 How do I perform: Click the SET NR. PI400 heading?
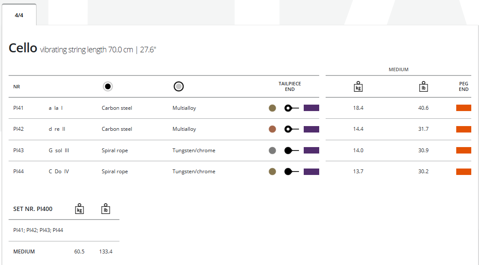point(33,209)
